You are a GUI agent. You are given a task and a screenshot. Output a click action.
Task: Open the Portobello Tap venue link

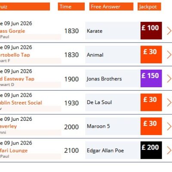[15, 55]
